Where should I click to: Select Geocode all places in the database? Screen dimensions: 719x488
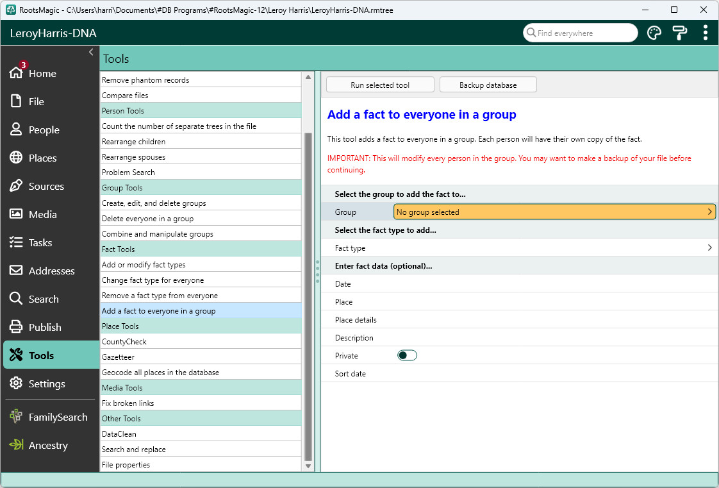pos(201,372)
